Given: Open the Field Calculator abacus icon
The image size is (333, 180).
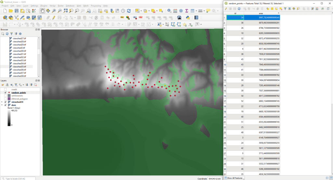Looking at the screenshot, I should pyautogui.click(x=175, y=11).
